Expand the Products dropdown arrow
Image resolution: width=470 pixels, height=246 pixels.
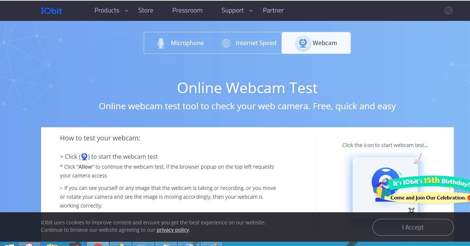point(126,11)
